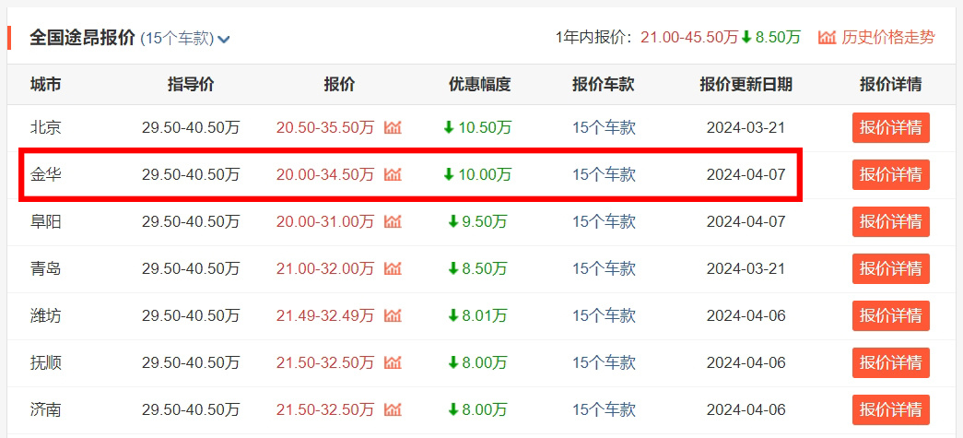
Task: Click 报价详情 button for 青岛
Action: (x=890, y=268)
